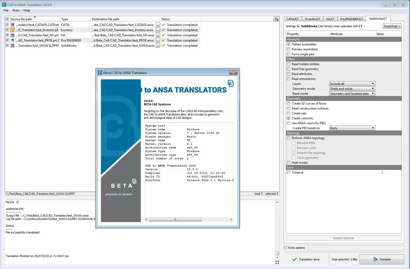Click the Translate button
410x269 pixels.
(382, 259)
